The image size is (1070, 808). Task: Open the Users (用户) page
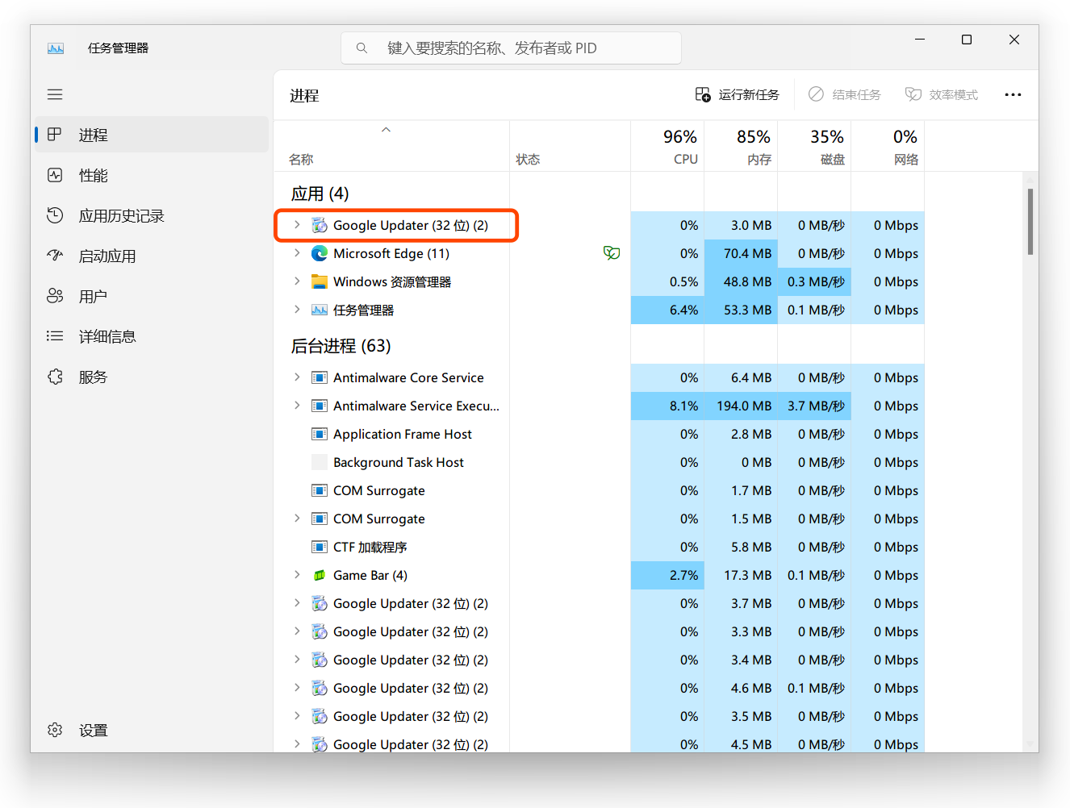(152, 296)
